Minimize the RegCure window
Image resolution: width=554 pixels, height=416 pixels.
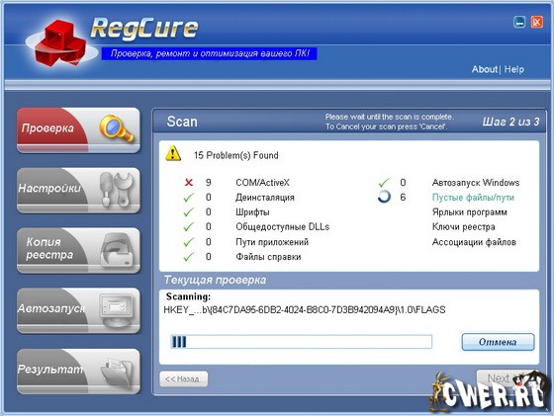click(x=519, y=22)
